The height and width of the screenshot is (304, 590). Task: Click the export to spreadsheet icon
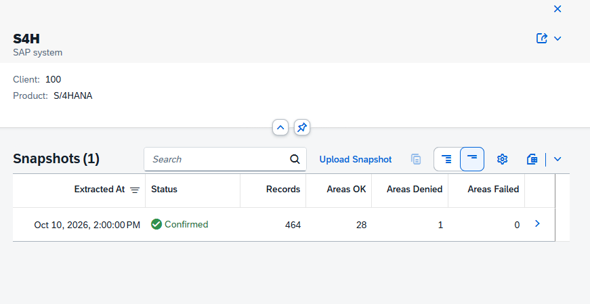(x=532, y=159)
